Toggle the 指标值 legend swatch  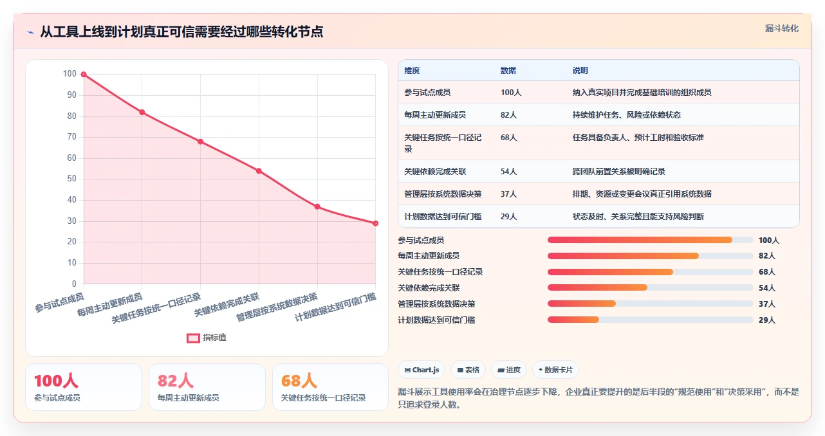[193, 338]
